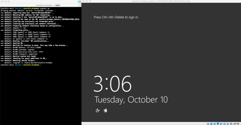241x125 pixels.
Task: Click the 'Bringing machine 'default' up' line
Action: click(28, 11)
